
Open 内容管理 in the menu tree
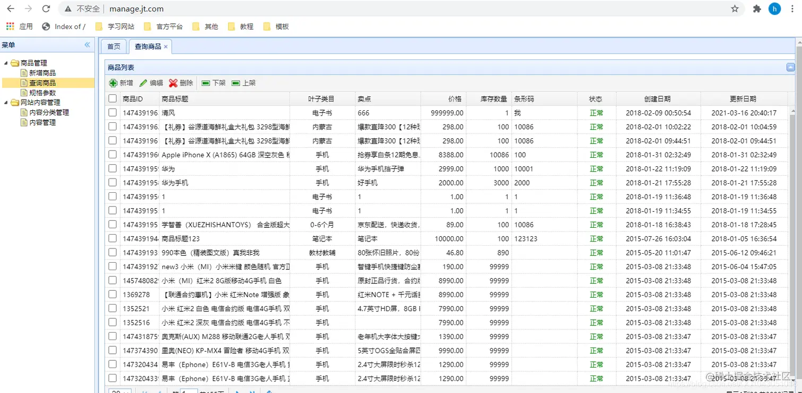pos(42,122)
